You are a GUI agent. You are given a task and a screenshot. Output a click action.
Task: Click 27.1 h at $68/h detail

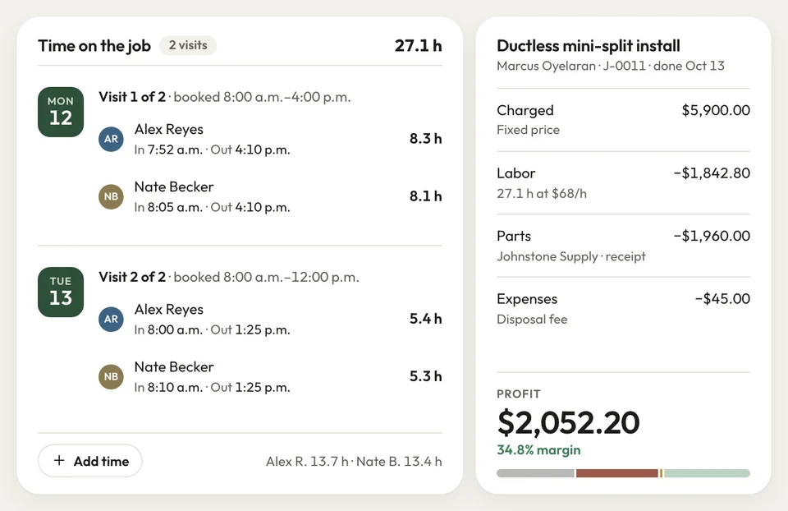click(542, 193)
